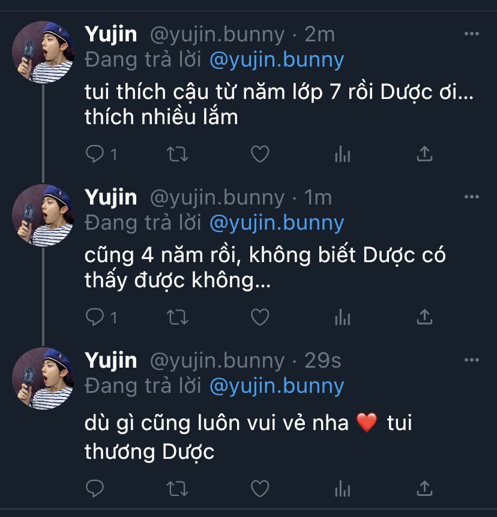Share the 29s tweet

[424, 488]
